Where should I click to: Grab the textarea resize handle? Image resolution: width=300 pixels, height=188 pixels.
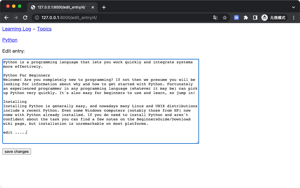pyautogui.click(x=198, y=142)
